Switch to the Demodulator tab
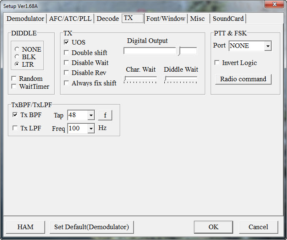 (25, 19)
